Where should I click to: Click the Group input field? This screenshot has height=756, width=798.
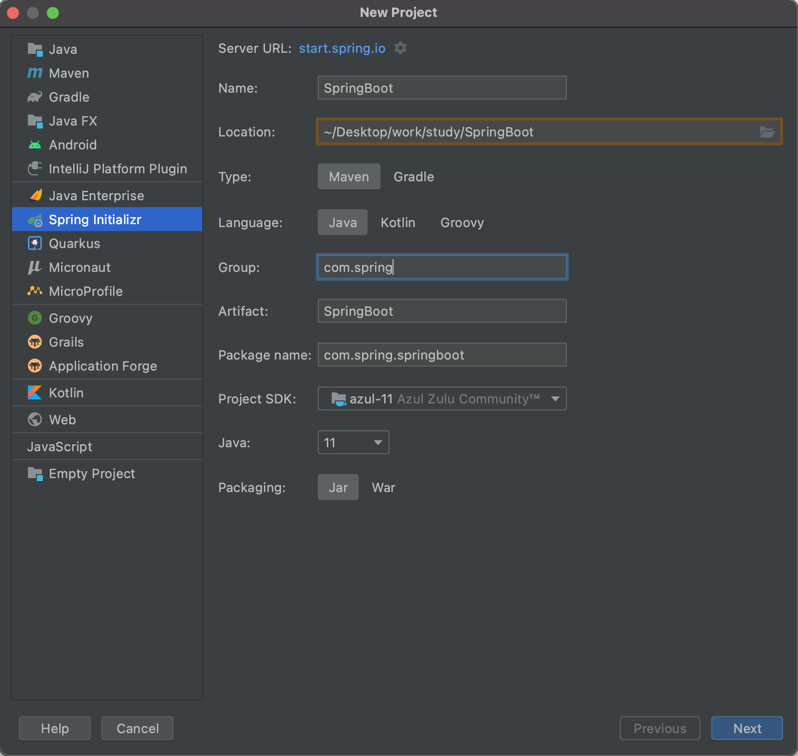point(442,267)
